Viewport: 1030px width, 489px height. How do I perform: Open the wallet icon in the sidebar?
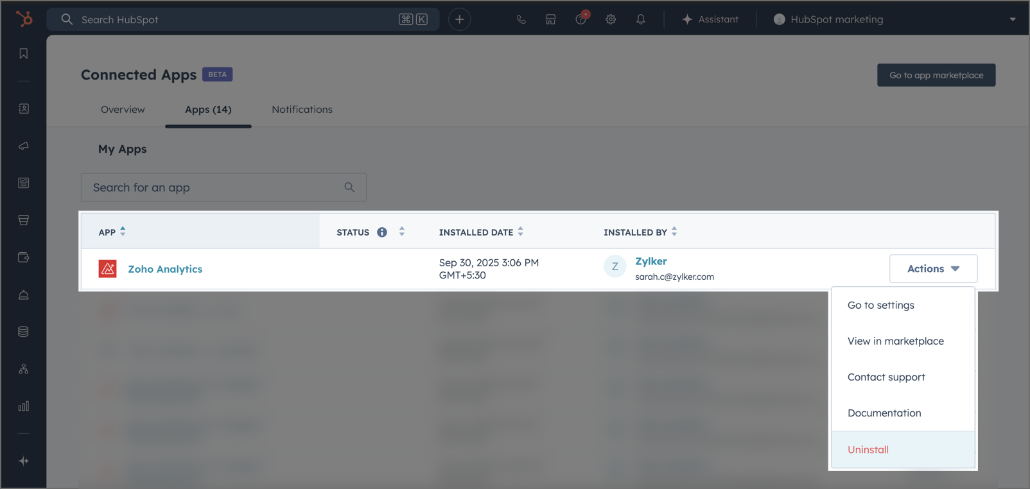[x=24, y=257]
